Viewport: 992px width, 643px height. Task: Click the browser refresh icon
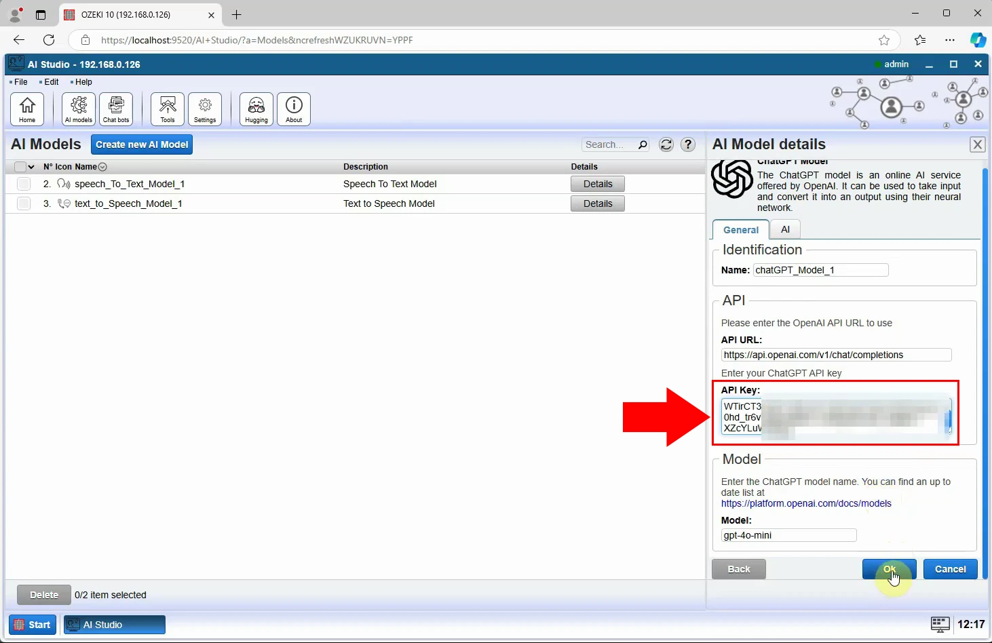(x=49, y=40)
